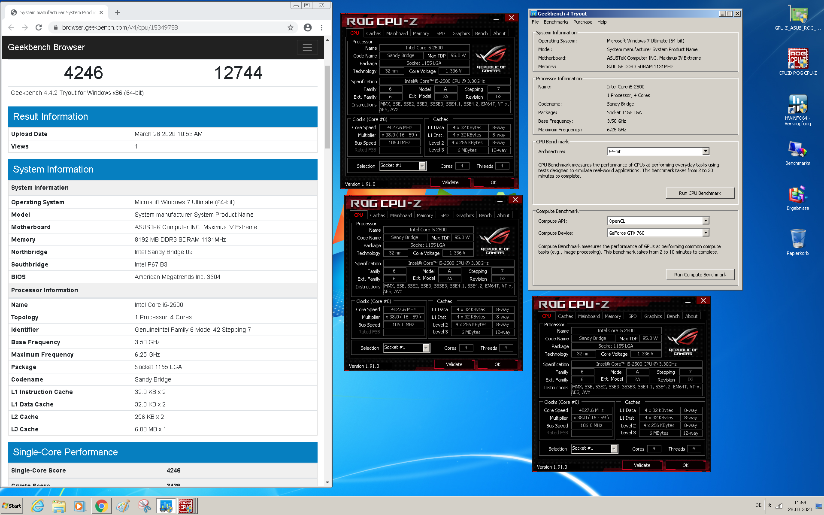
Task: Expand Geekbench Browser hamburger menu
Action: click(307, 47)
